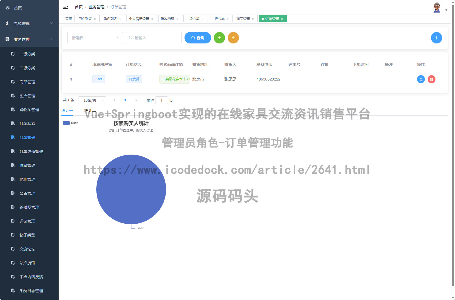
Task: Switch to the 统计二 tab
Action: click(x=90, y=110)
